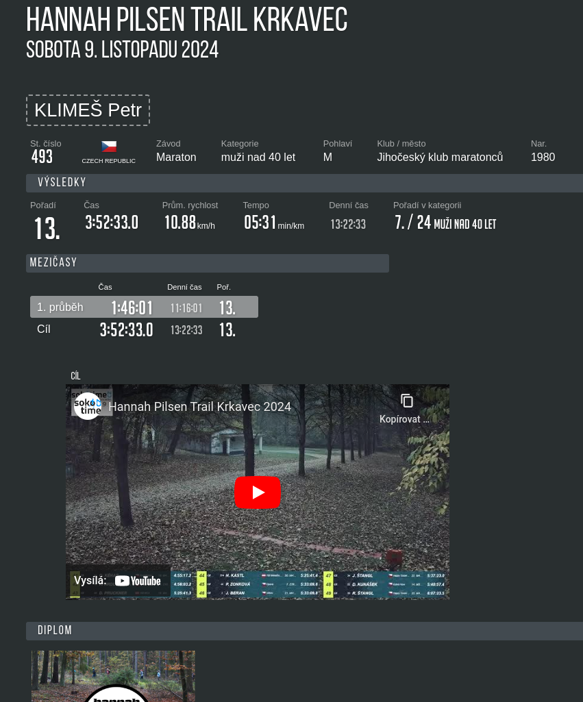The height and width of the screenshot is (702, 583).
Task: Click the Cíl row time 3:52:33.0
Action: coord(126,330)
